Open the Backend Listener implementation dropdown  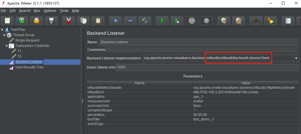pyautogui.click(x=296, y=58)
